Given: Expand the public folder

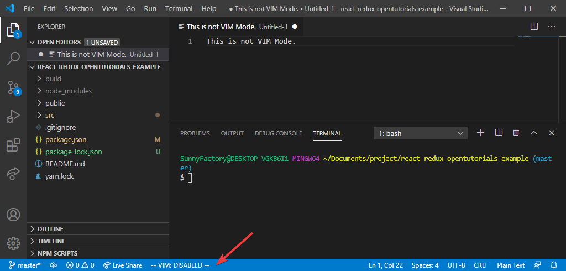Looking at the screenshot, I should (55, 103).
